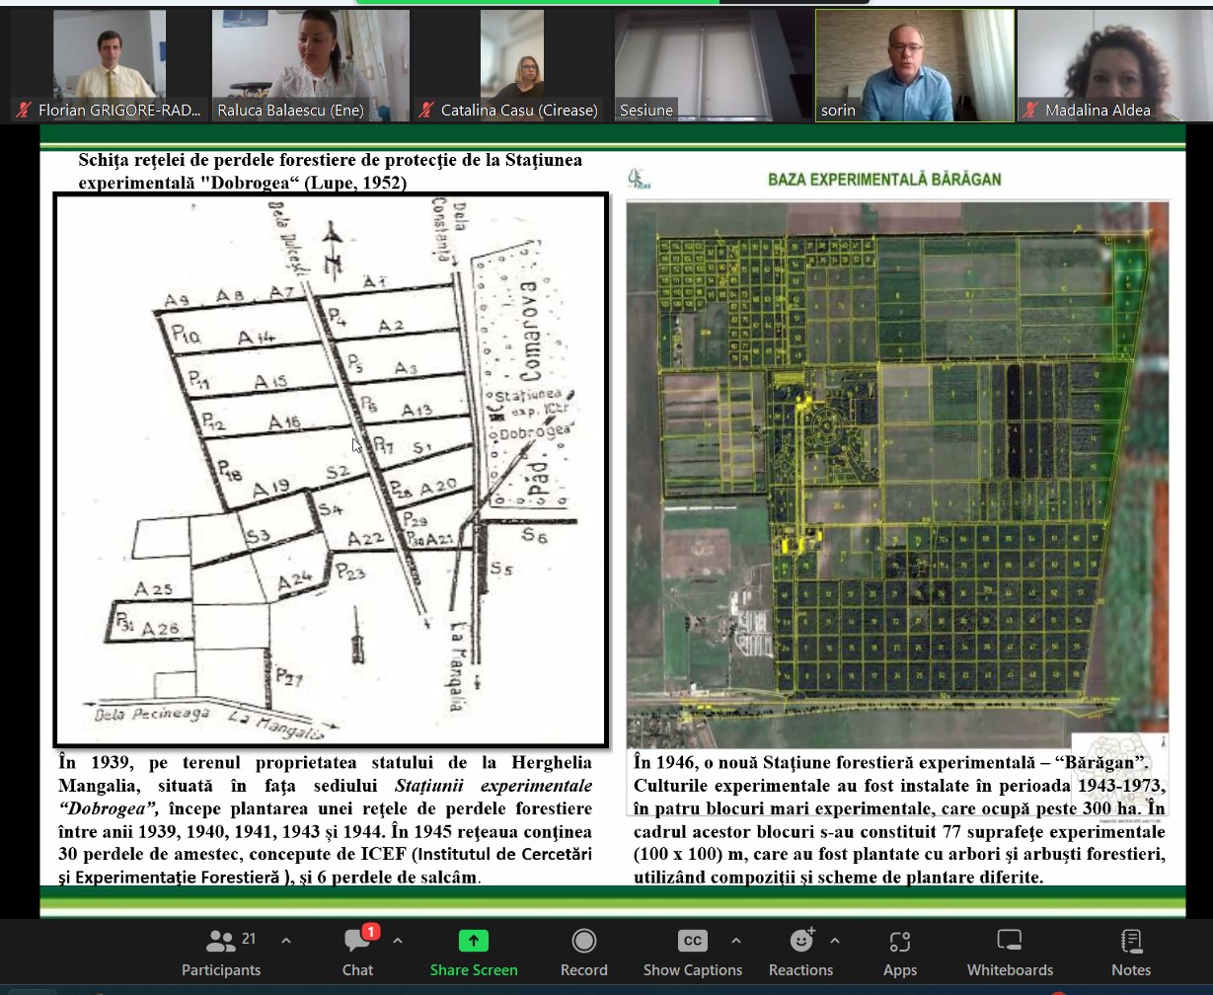Select the Sesiune participant tile

713,59
